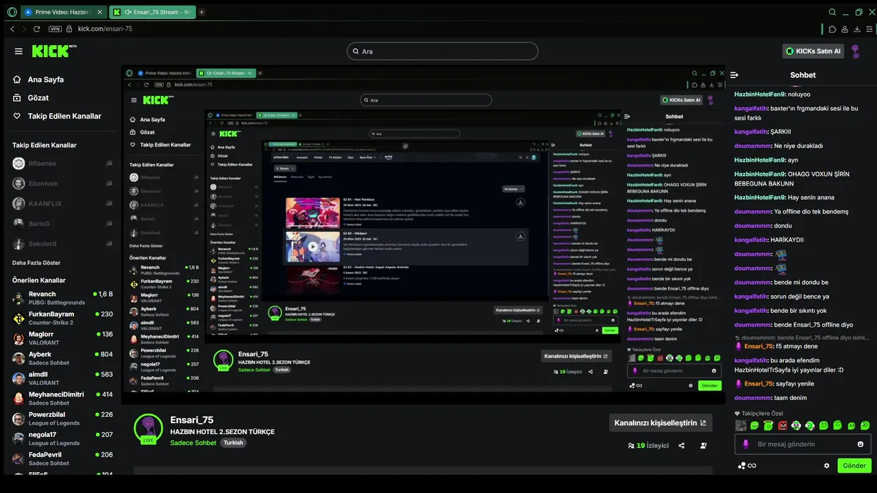Click the 19 İzleyici viewer count

pos(648,445)
